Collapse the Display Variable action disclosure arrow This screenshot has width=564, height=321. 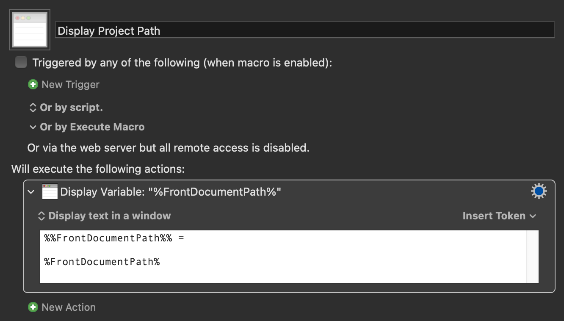coord(30,192)
